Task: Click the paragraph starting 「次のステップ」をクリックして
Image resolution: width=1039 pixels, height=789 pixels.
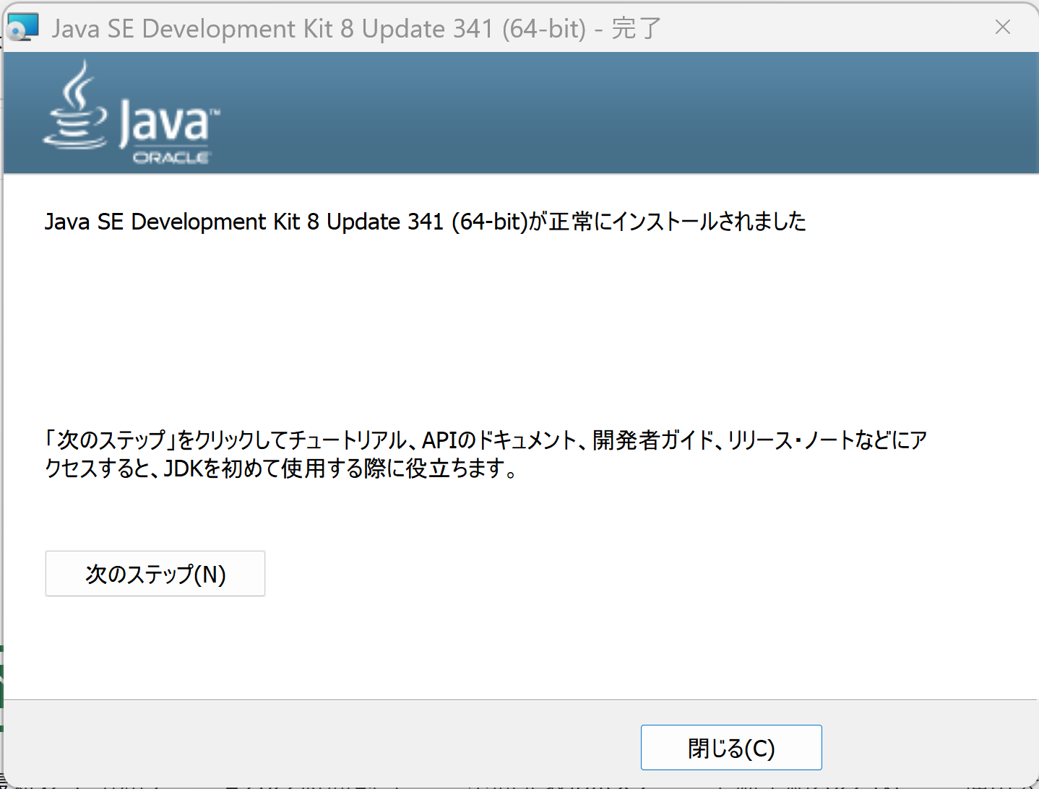Action: pyautogui.click(x=486, y=454)
